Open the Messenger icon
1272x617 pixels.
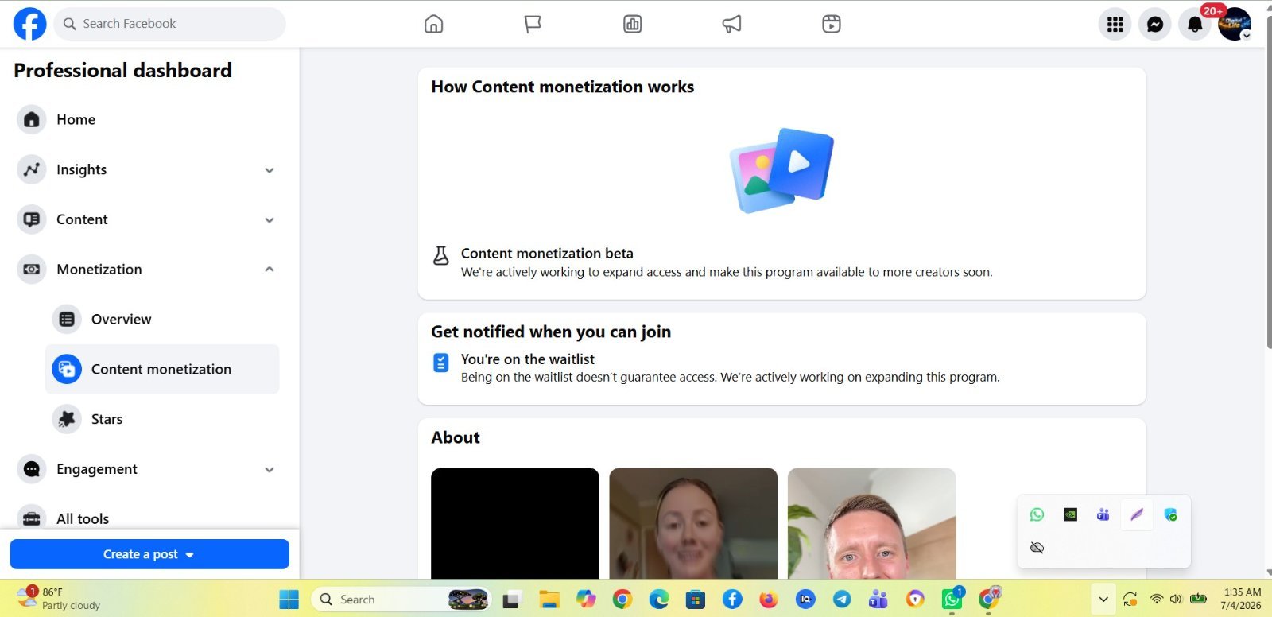(x=1155, y=25)
